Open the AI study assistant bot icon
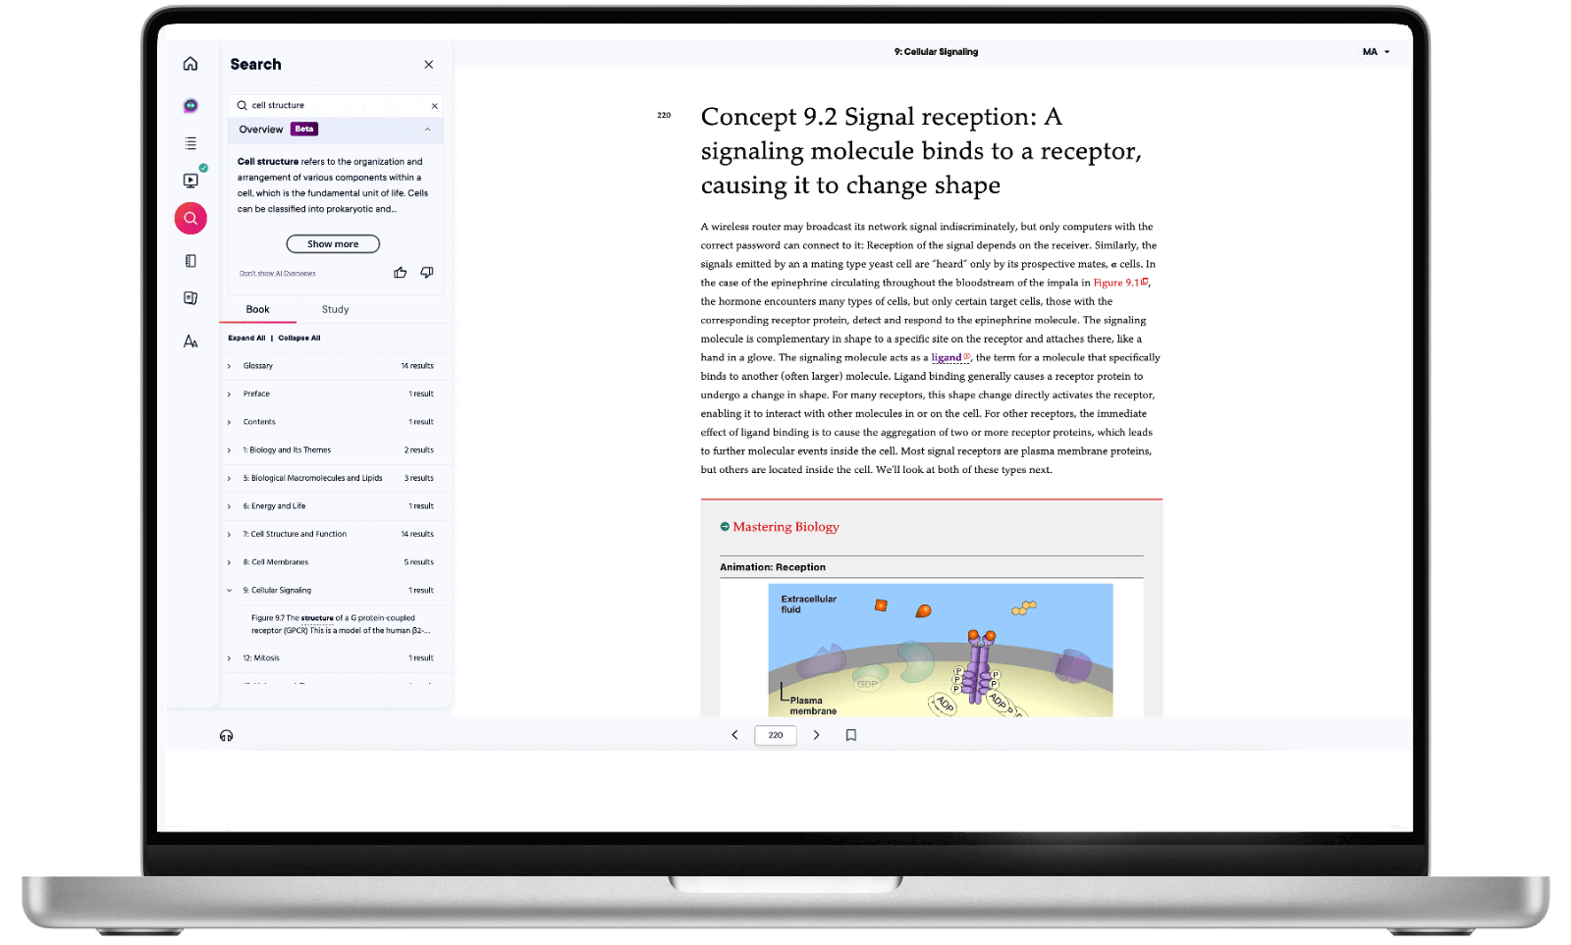This screenshot has width=1571, height=945. click(x=190, y=105)
